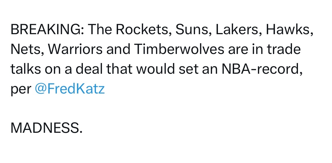Click the word Warriors in the tweet
Screen dimensions: 332x163
(75, 49)
